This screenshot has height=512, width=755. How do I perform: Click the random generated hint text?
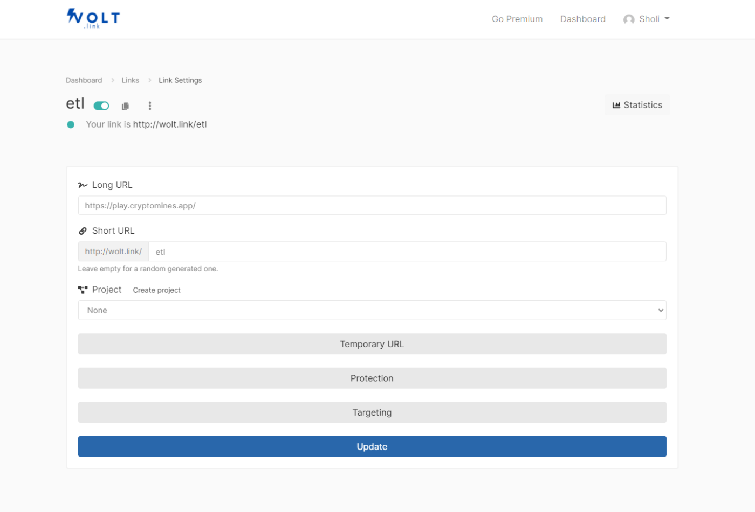pyautogui.click(x=148, y=269)
